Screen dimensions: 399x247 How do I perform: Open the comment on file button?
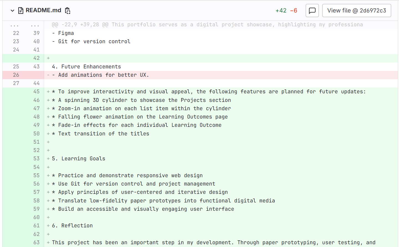(312, 11)
